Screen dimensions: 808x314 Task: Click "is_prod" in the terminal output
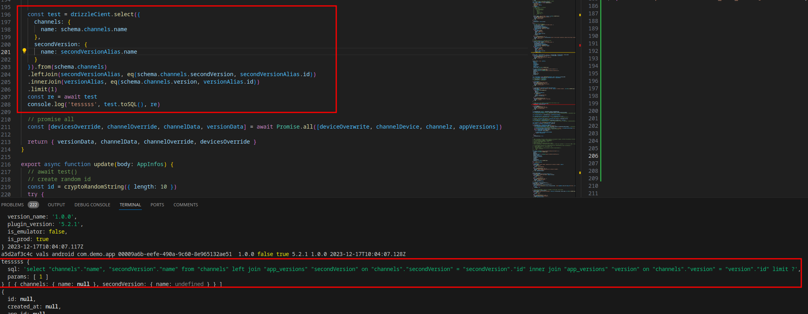point(19,239)
